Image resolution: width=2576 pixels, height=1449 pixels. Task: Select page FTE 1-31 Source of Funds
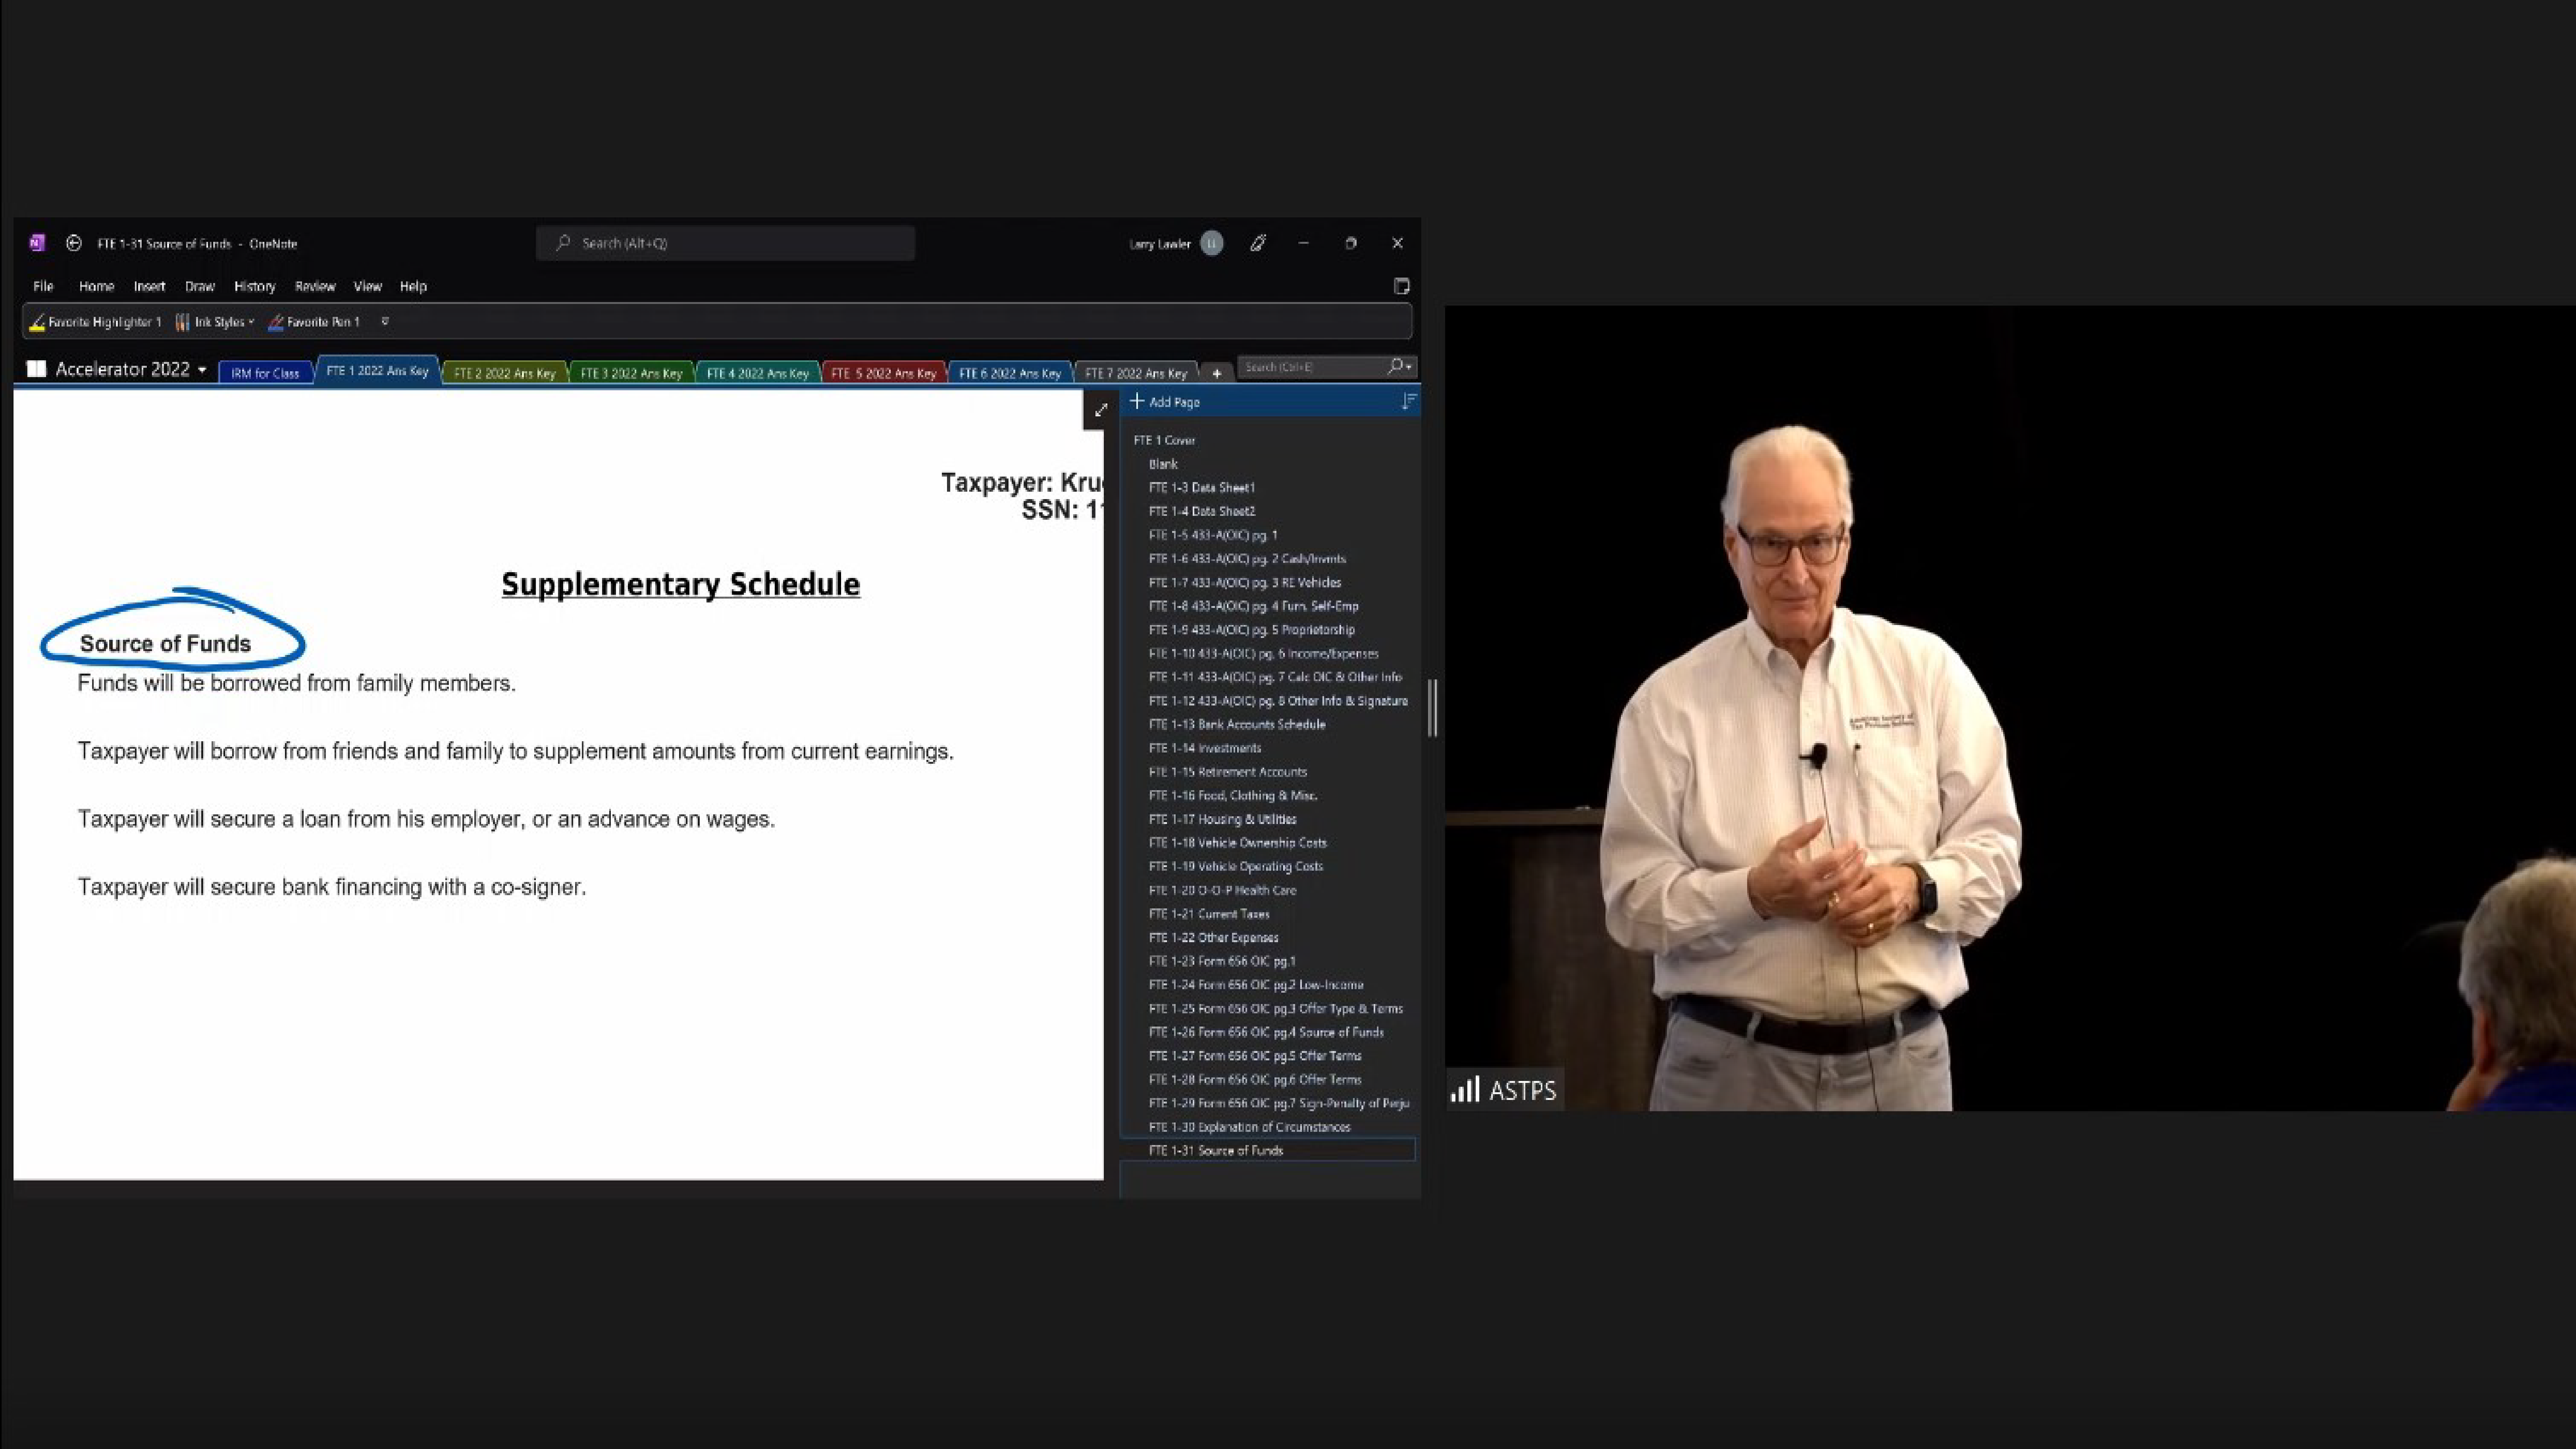[1267, 1150]
